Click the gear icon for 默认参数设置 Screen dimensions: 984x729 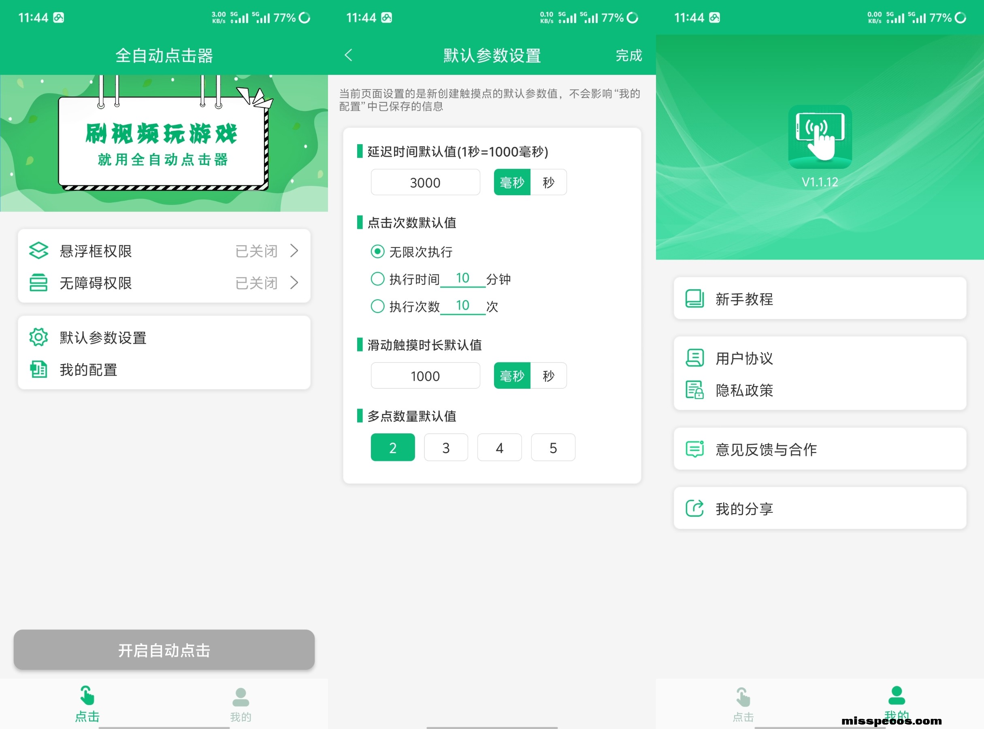point(38,338)
